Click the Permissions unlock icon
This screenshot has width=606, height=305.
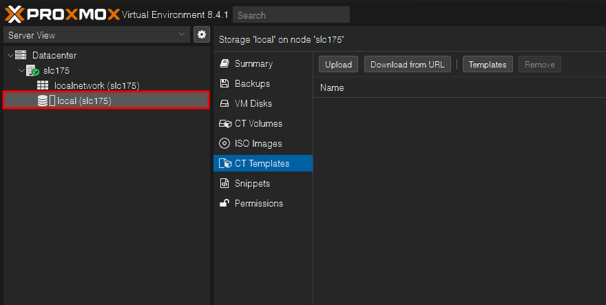click(224, 203)
